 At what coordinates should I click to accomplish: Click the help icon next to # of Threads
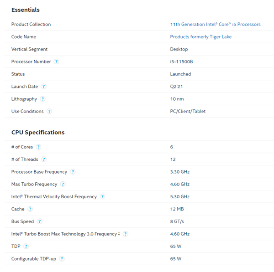44,159
